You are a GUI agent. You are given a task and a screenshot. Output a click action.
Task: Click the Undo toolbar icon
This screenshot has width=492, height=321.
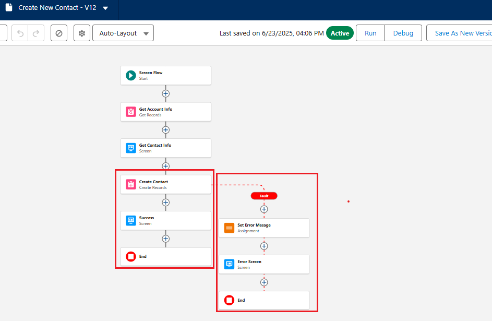pos(20,33)
